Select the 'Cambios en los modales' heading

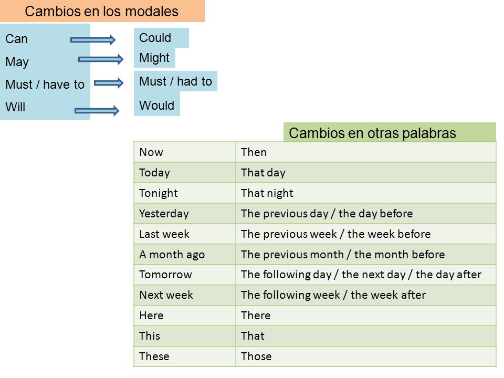click(x=102, y=11)
